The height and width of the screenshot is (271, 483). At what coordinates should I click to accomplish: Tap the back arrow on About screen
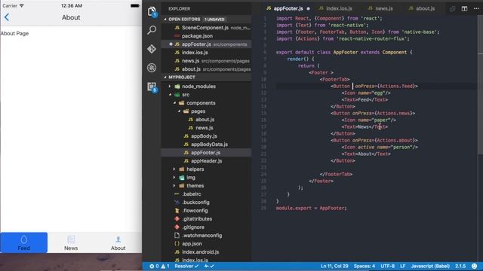(7, 17)
